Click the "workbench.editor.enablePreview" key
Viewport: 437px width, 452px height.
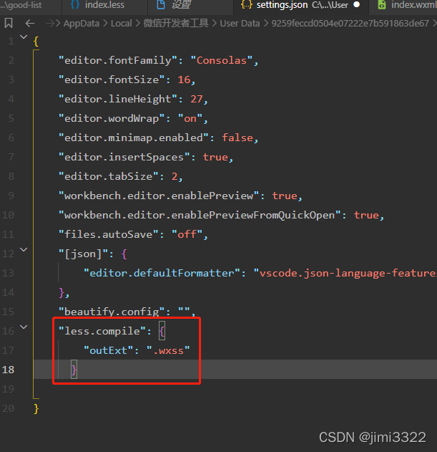tap(159, 196)
